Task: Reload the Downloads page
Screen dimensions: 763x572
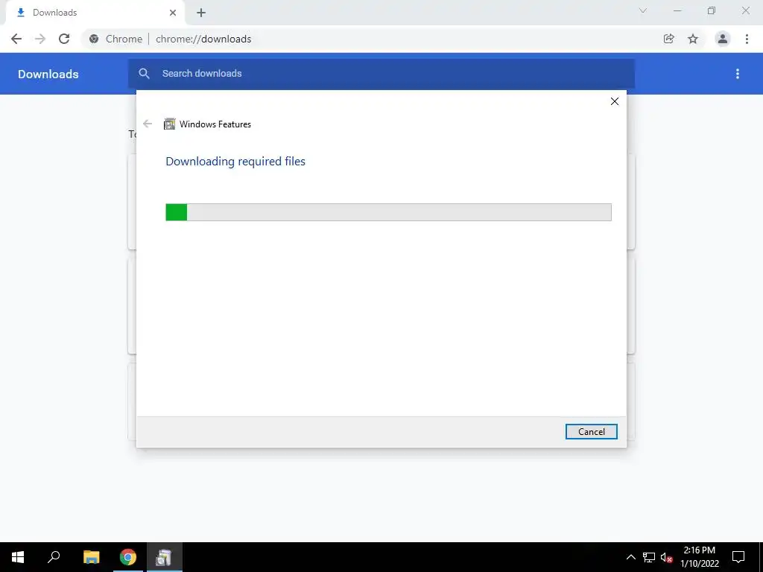Action: (64, 39)
